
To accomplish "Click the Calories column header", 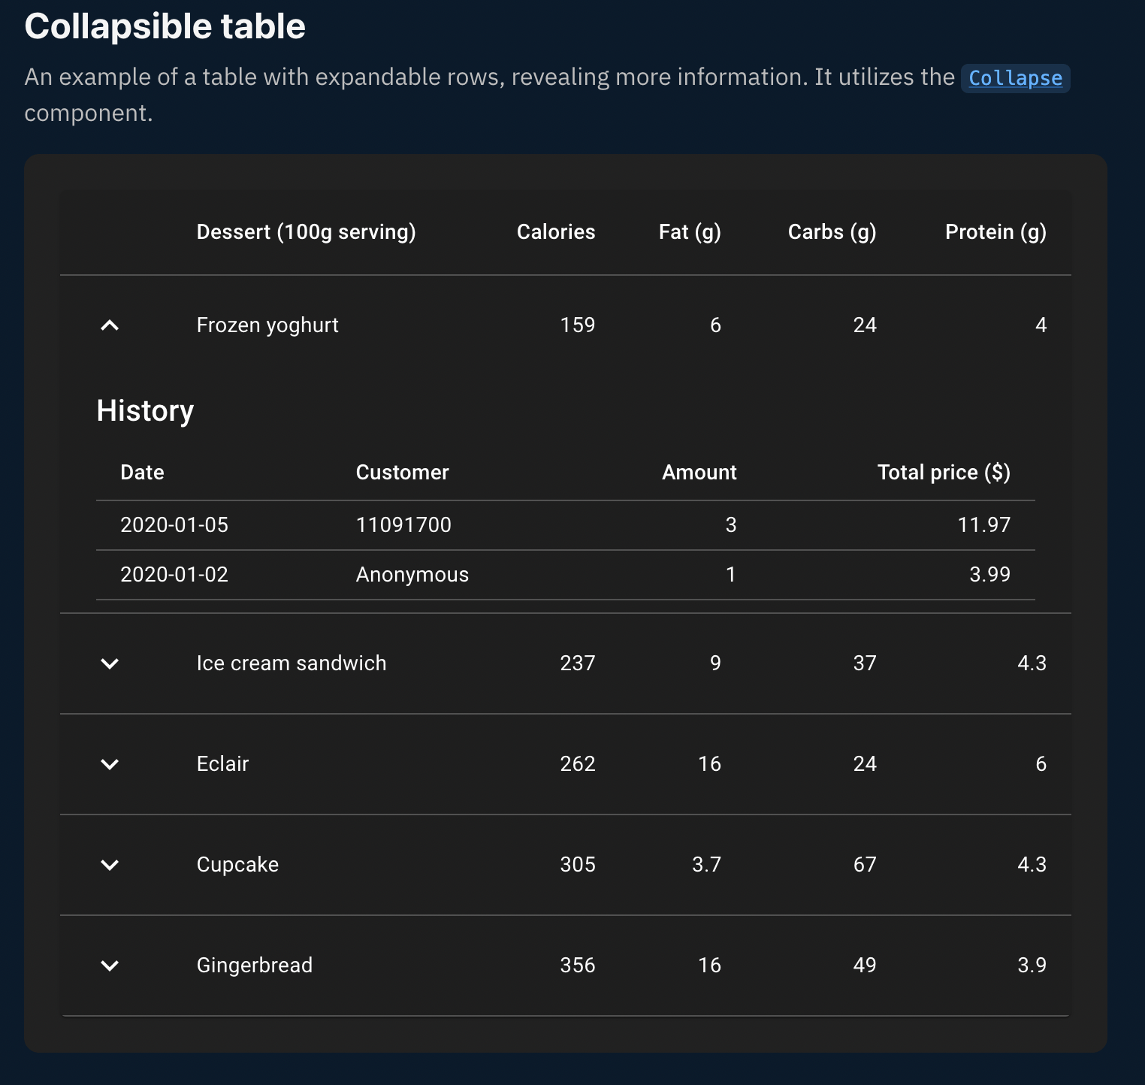I will click(x=555, y=232).
